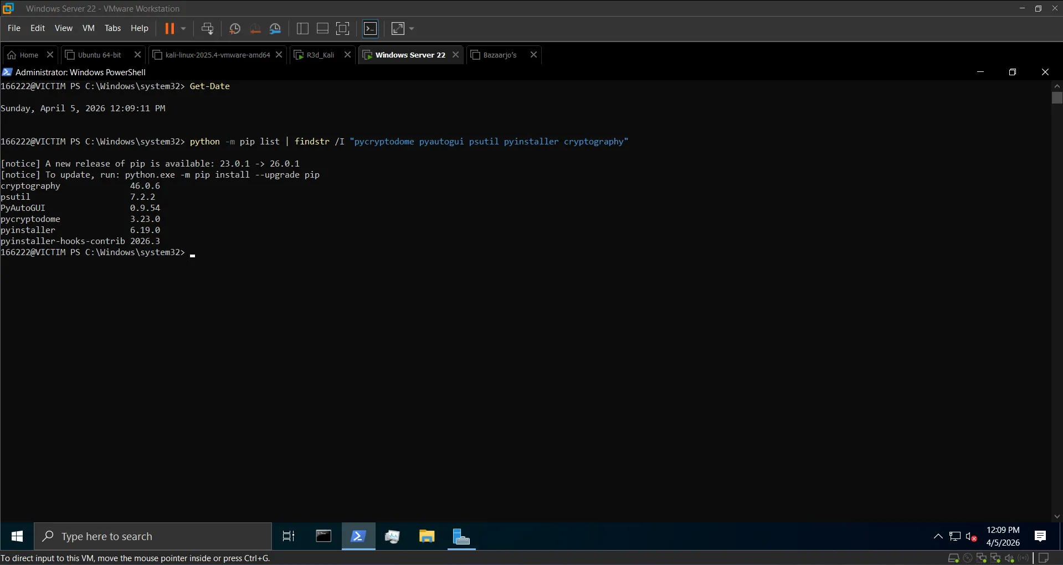The image size is (1063, 565).
Task: Minimize the Administrator PowerShell window
Action: coord(980,72)
